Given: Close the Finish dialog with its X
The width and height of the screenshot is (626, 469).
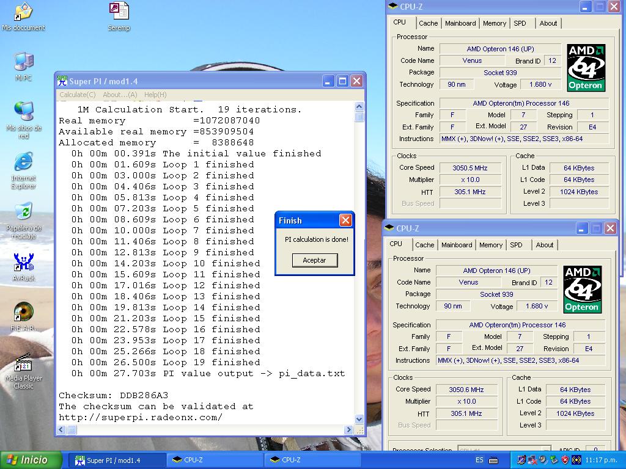Looking at the screenshot, I should (345, 220).
